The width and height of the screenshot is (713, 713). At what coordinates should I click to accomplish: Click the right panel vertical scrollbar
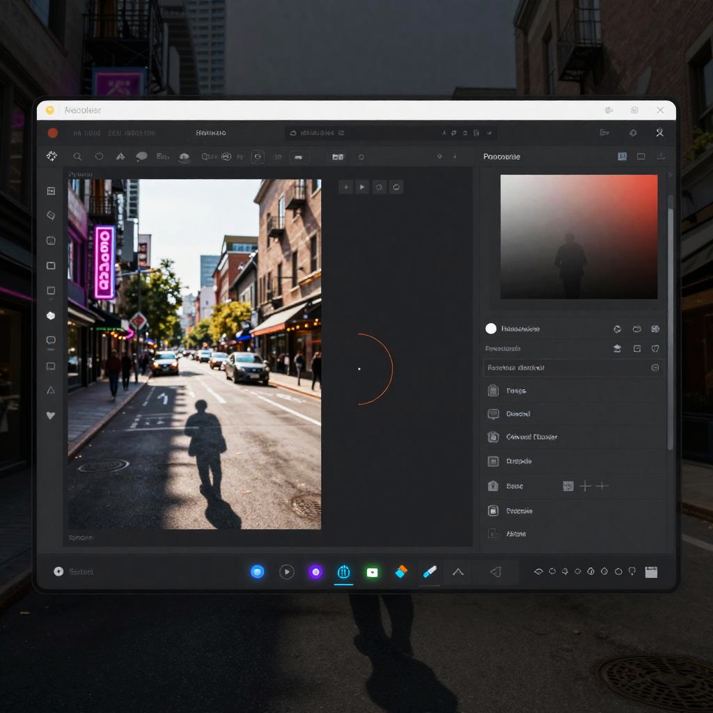[x=671, y=320]
